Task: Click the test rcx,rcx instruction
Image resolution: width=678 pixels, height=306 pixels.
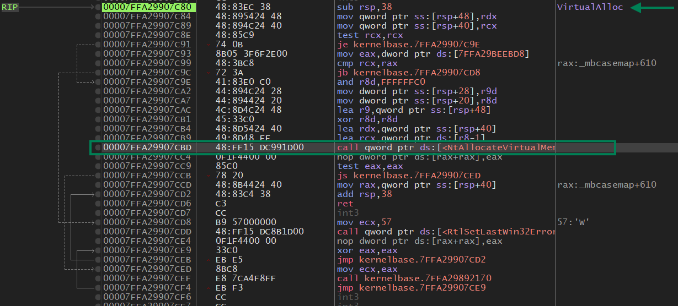Action: point(370,35)
